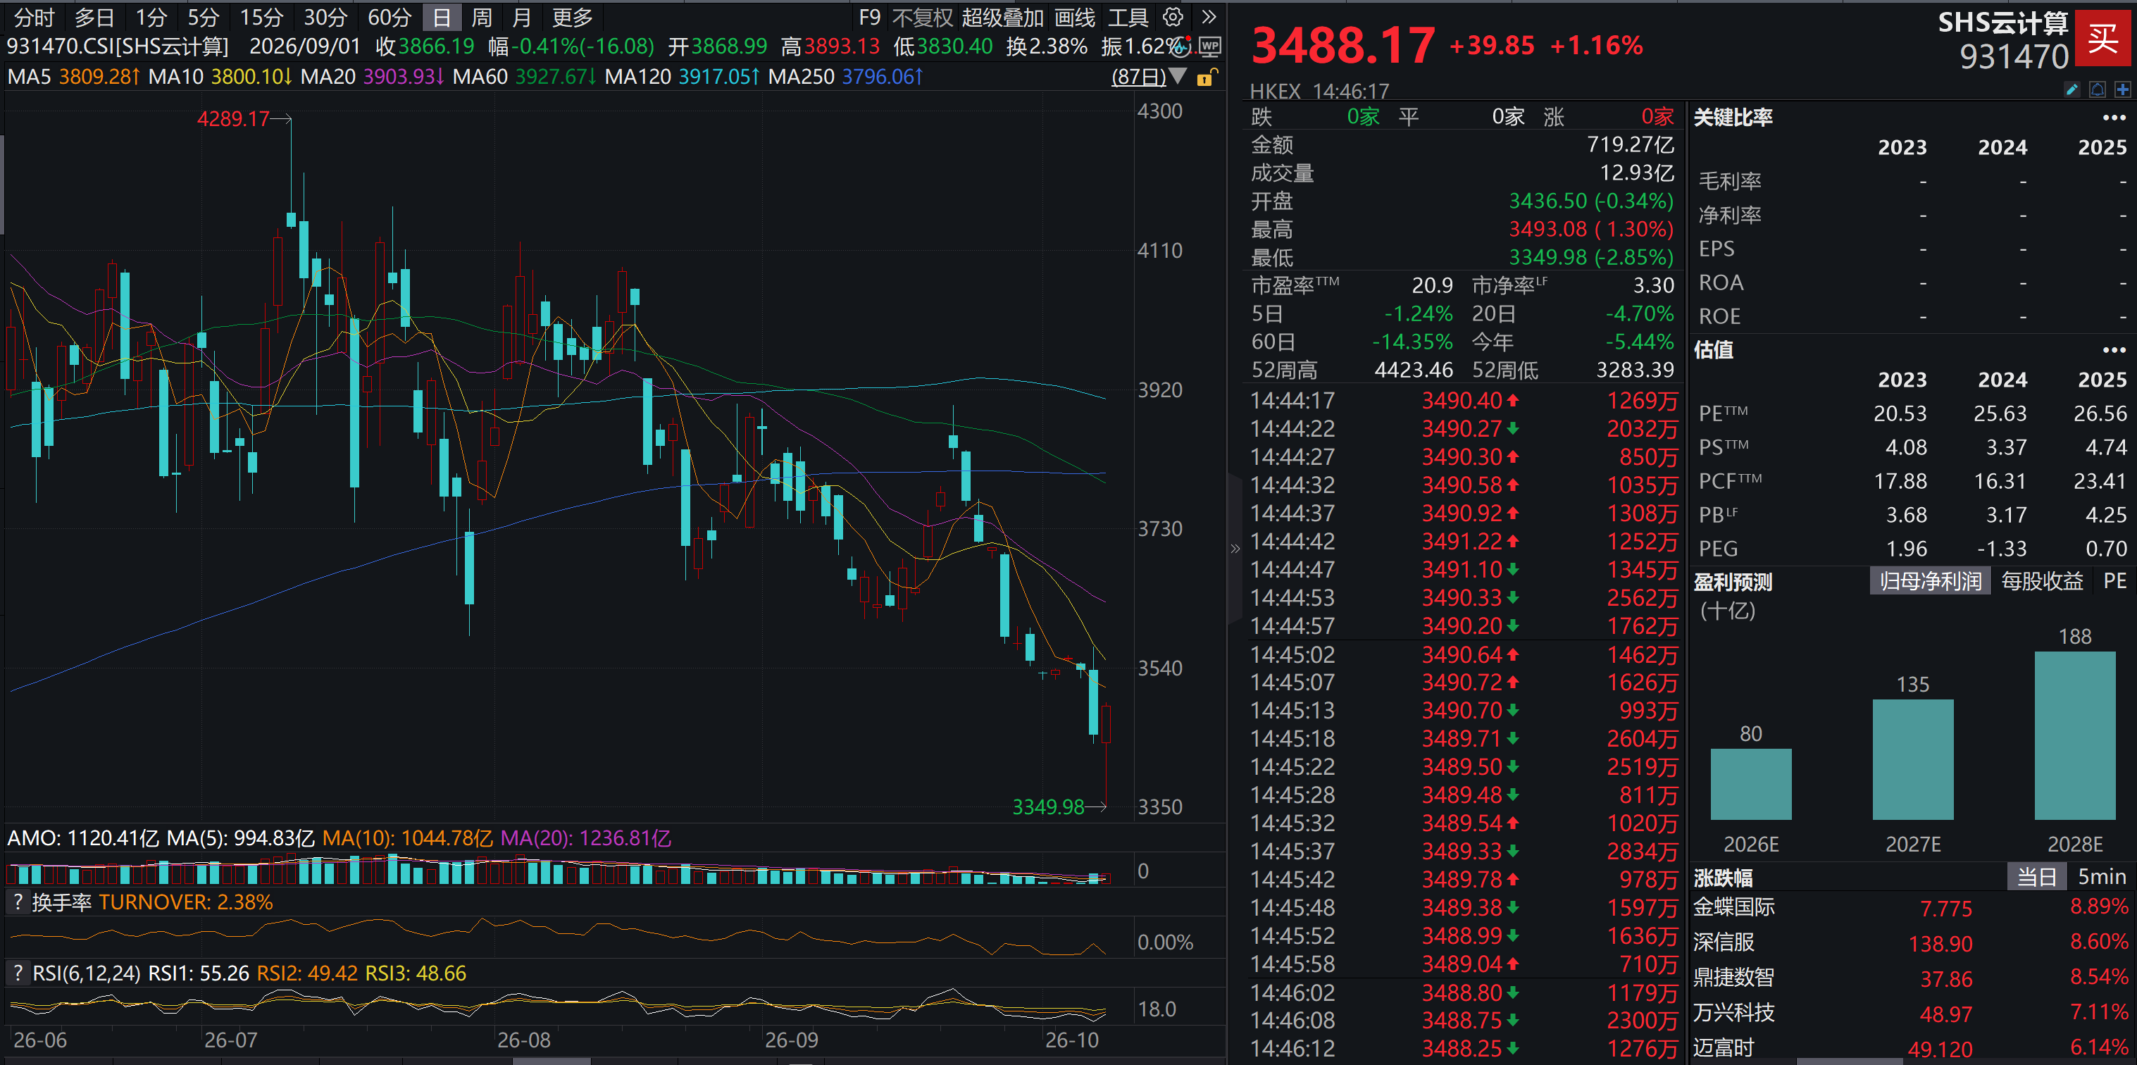This screenshot has width=2137, height=1065.
Task: Select the 15分 period tab
Action: tap(261, 17)
